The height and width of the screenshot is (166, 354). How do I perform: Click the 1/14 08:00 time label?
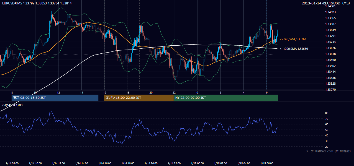(x=12, y=164)
